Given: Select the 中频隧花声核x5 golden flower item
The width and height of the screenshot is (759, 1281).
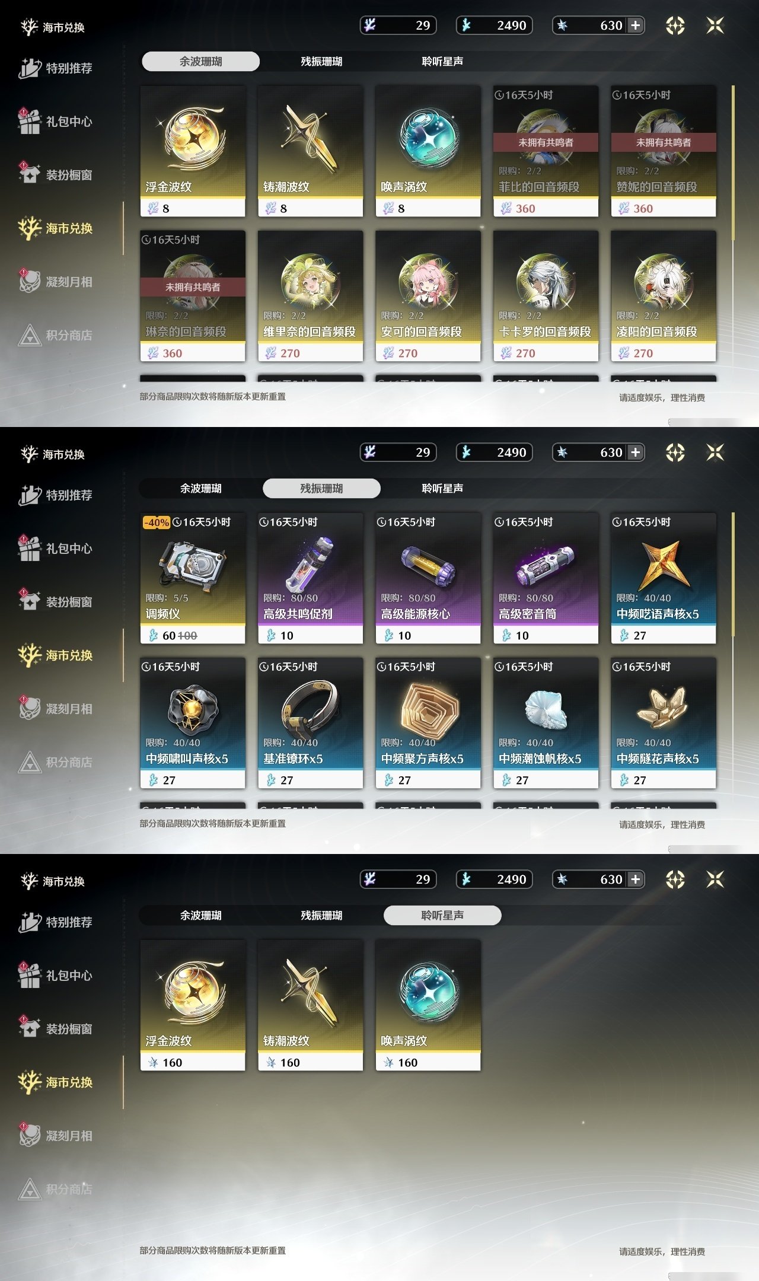Looking at the screenshot, I should coord(664,723).
